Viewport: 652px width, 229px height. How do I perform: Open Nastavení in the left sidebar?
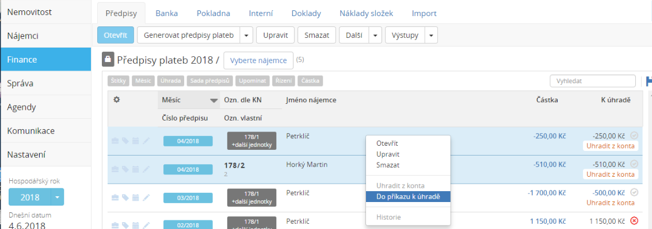click(45, 155)
